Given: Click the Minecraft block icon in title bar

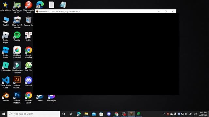Looking at the screenshot, I should [x=37, y=11].
